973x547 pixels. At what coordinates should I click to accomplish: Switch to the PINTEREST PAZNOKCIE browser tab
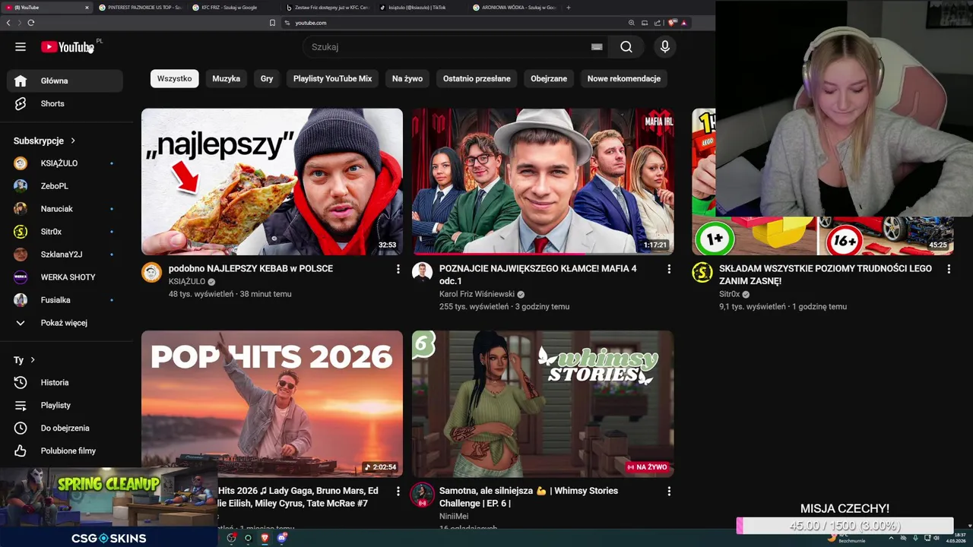(141, 8)
